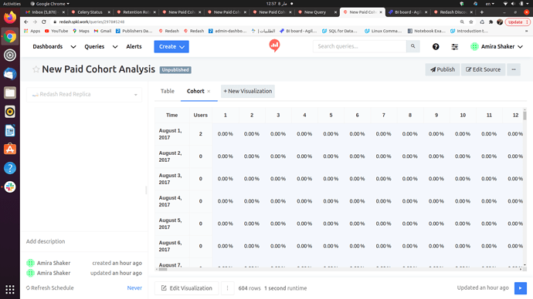Image resolution: width=533 pixels, height=299 pixels.
Task: Open the en keyboard language indicator
Action: tap(490, 4)
